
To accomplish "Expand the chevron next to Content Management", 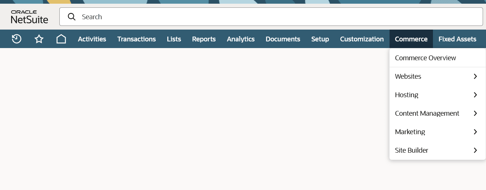I will [x=475, y=113].
